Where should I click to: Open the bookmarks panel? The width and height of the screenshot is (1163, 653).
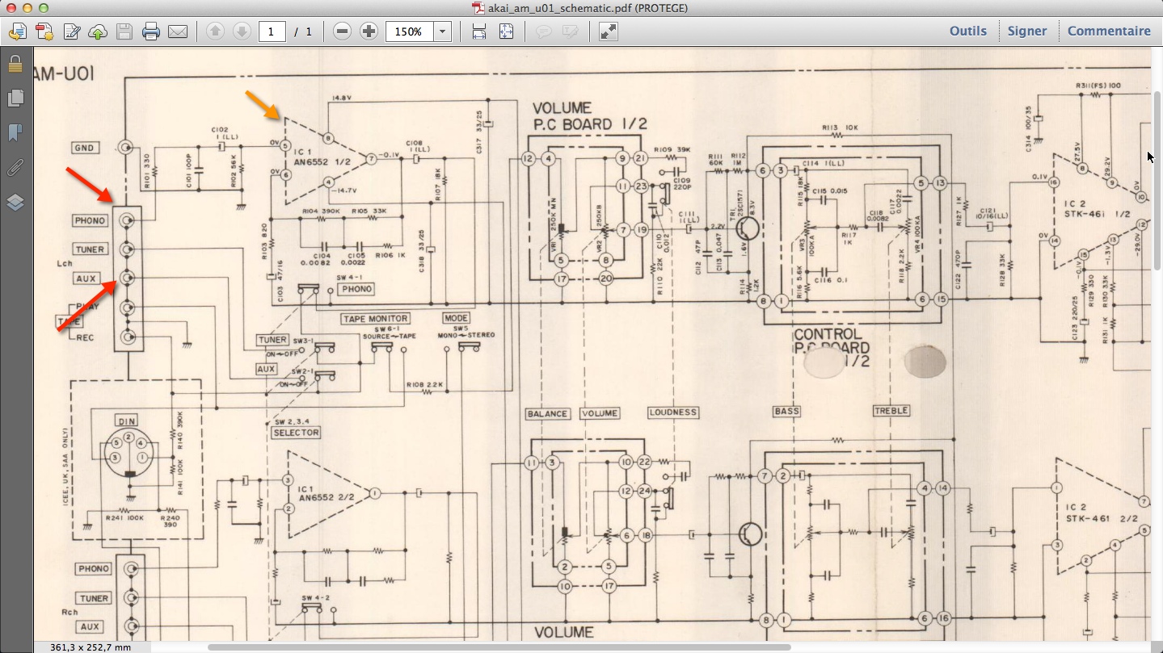pyautogui.click(x=15, y=133)
